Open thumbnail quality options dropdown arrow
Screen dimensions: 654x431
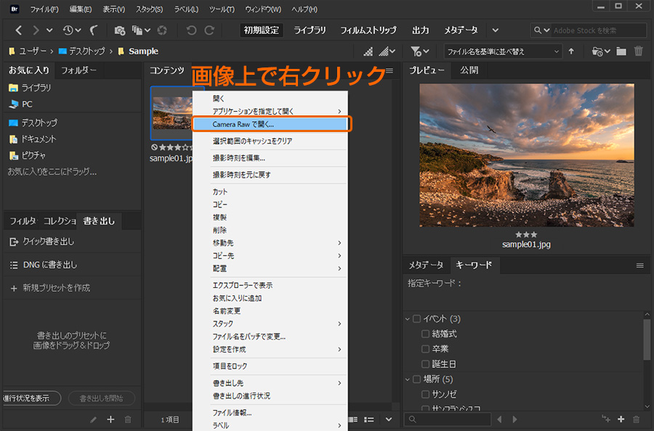pyautogui.click(x=392, y=52)
